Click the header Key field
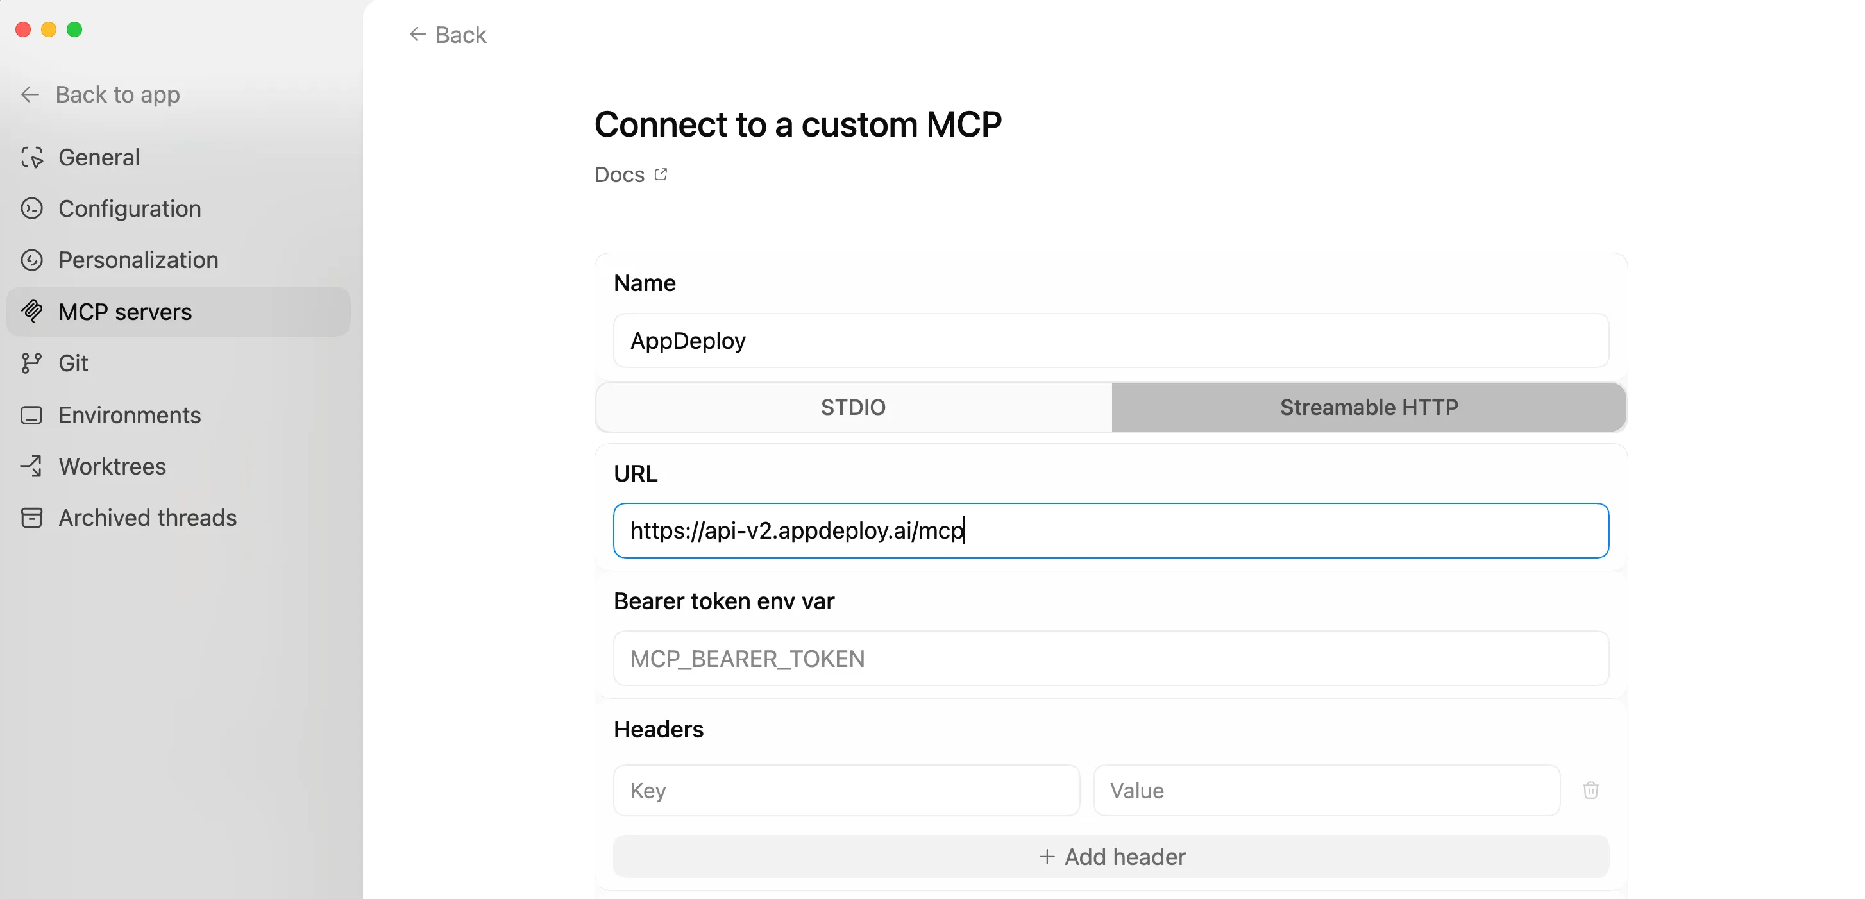This screenshot has width=1865, height=899. click(x=846, y=790)
